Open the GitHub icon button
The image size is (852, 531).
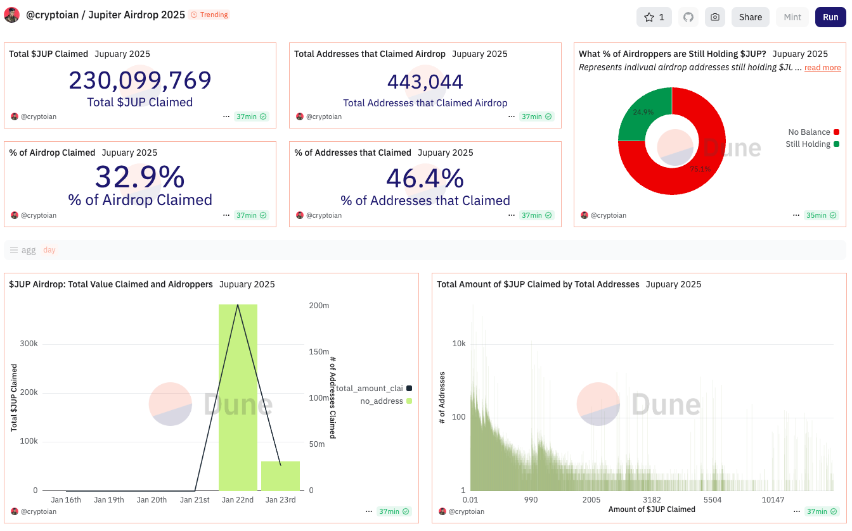688,17
